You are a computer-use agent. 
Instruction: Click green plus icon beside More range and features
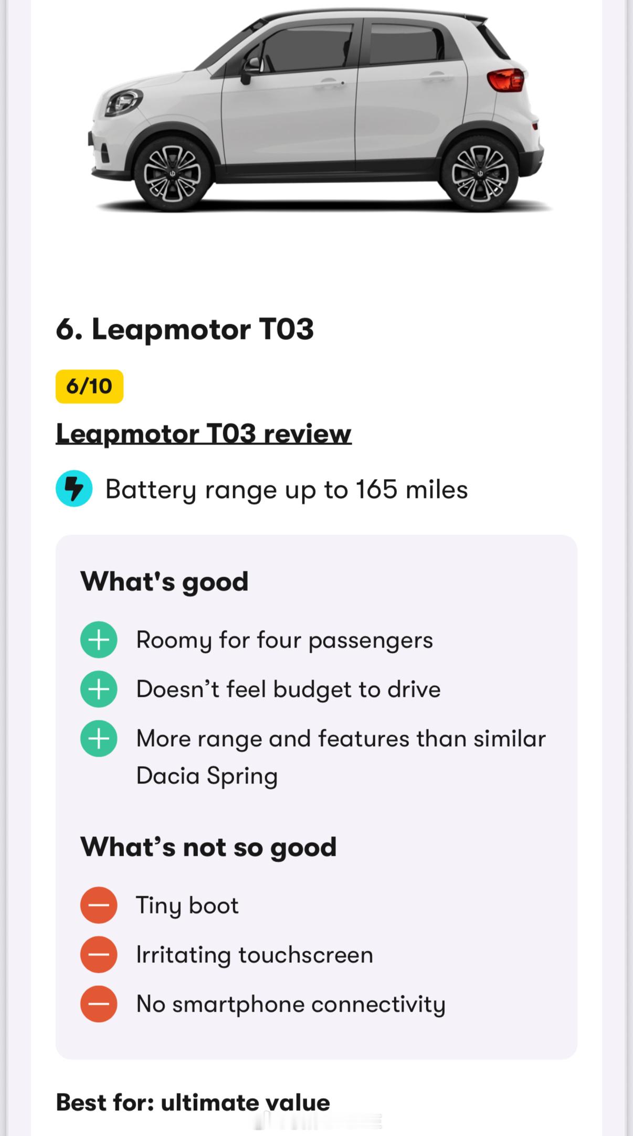(x=99, y=738)
